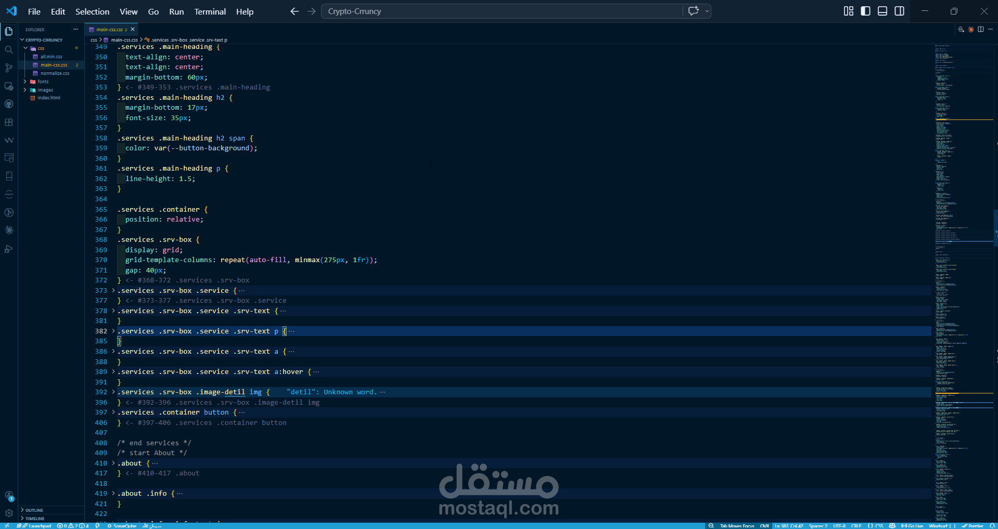Toggle the Secondary Side Bar

[899, 11]
